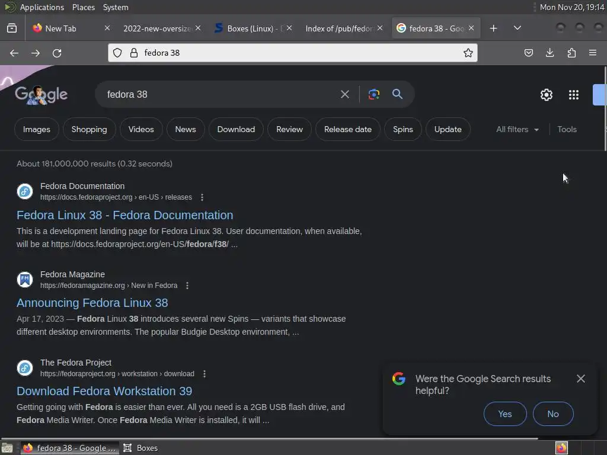Close the fedora 38 Google tab

471,28
